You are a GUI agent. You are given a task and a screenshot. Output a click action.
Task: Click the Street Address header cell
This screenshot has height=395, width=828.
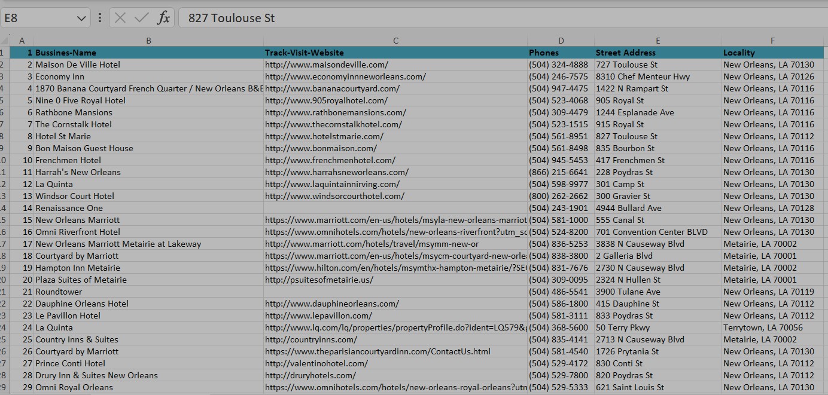pos(658,53)
